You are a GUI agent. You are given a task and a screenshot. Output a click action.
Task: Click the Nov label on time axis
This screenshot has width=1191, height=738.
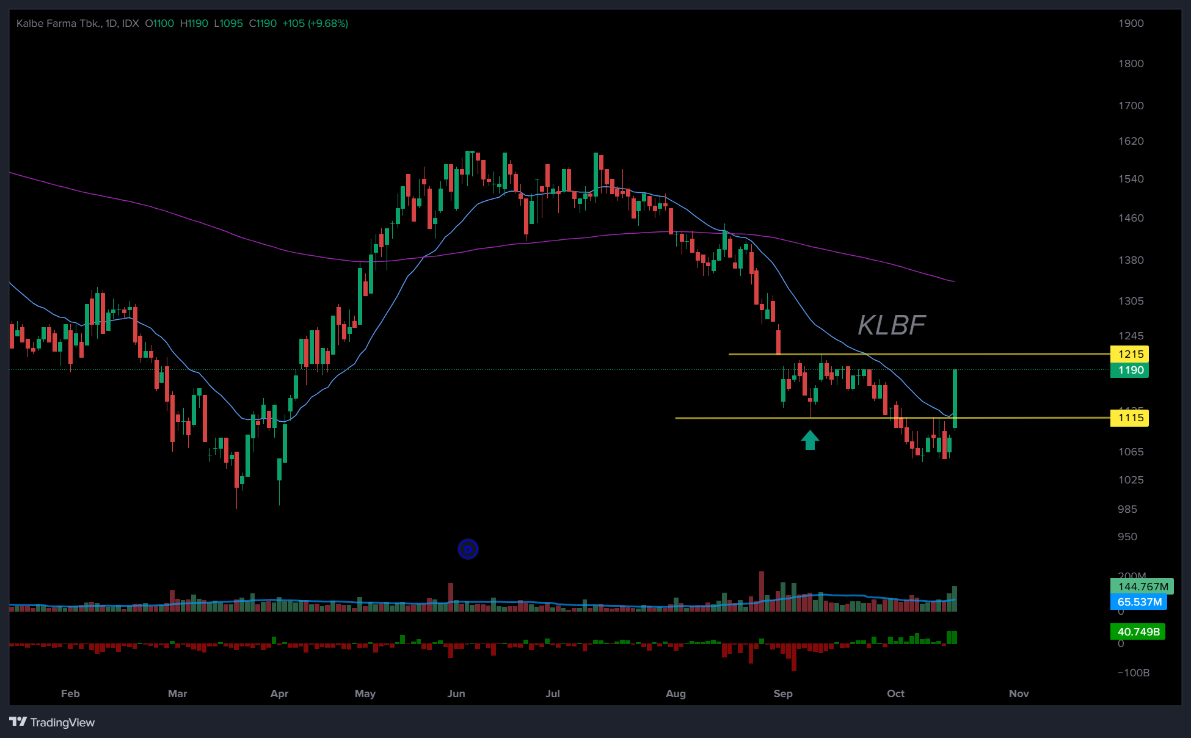(1019, 693)
